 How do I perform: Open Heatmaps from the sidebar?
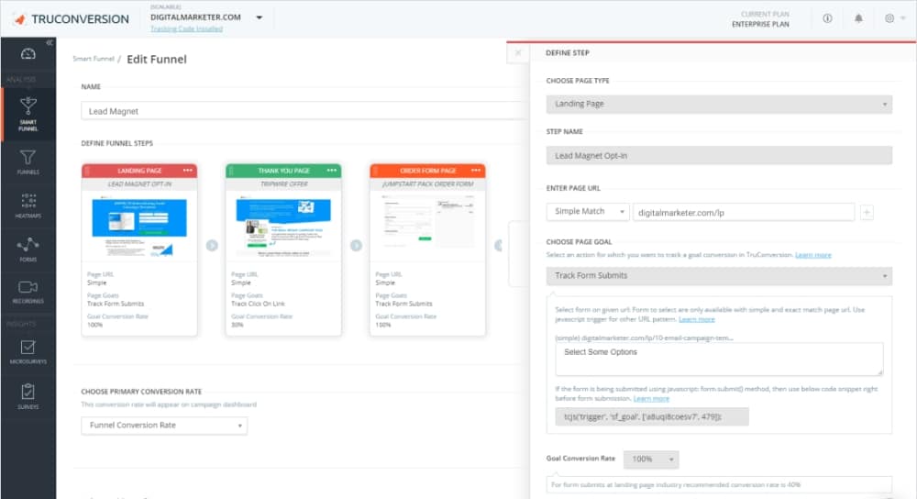pos(28,205)
